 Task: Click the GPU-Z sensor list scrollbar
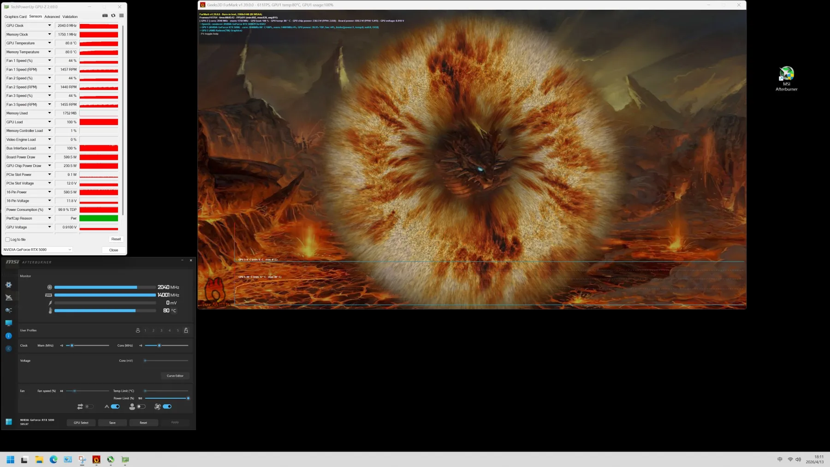[x=123, y=120]
